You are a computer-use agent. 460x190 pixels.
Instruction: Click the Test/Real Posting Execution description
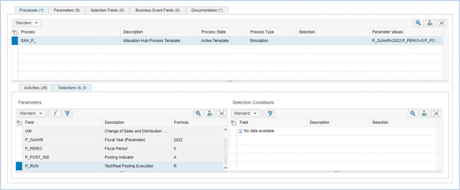pos(137,166)
